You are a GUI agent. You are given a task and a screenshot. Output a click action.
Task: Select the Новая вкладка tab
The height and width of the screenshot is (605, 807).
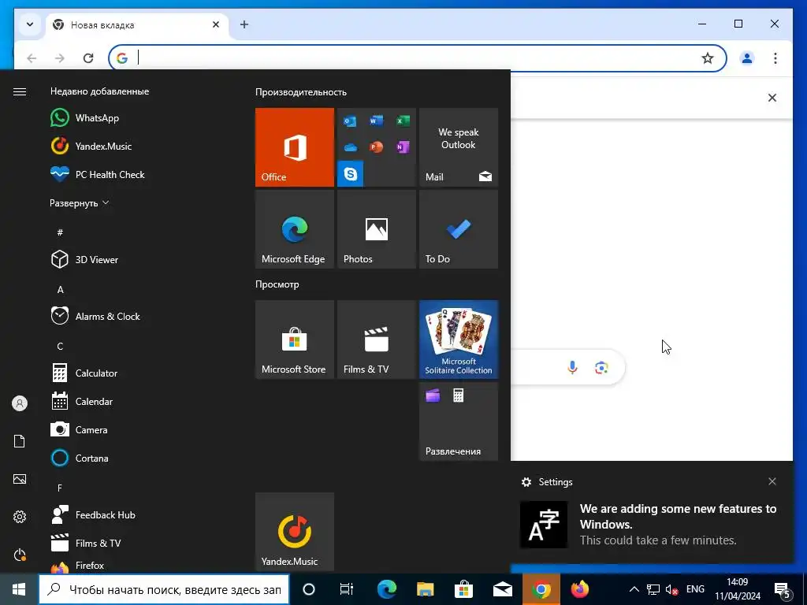(137, 24)
